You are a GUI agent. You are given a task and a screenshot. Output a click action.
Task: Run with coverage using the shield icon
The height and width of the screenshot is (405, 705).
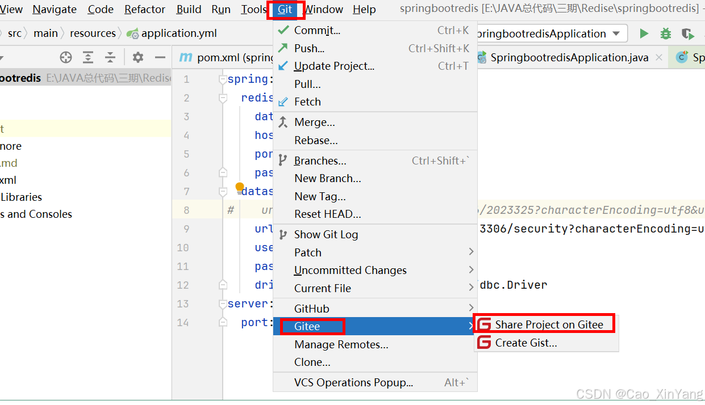(x=687, y=33)
